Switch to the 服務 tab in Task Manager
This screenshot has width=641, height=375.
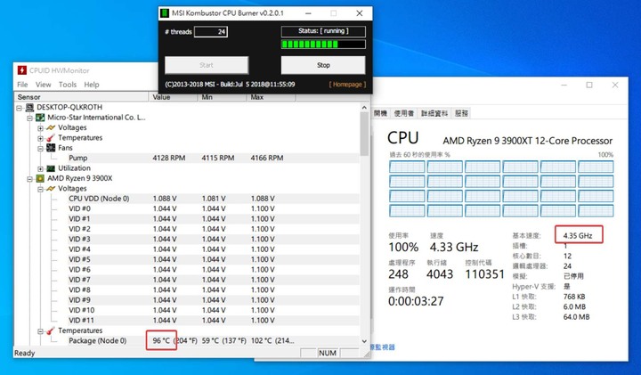[461, 113]
